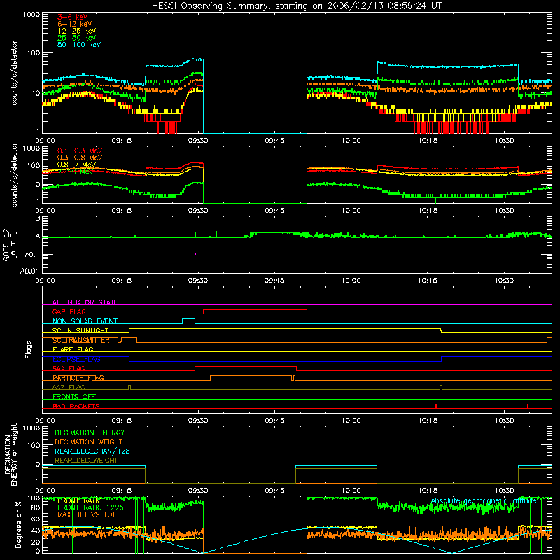The width and height of the screenshot is (560, 560).
Task: Pick the ECLIPSE_FLAG label
Action: [76, 359]
